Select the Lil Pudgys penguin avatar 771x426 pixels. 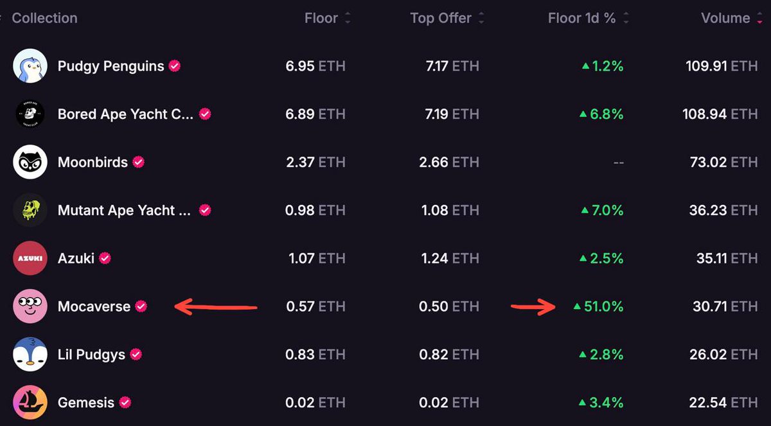pyautogui.click(x=30, y=355)
